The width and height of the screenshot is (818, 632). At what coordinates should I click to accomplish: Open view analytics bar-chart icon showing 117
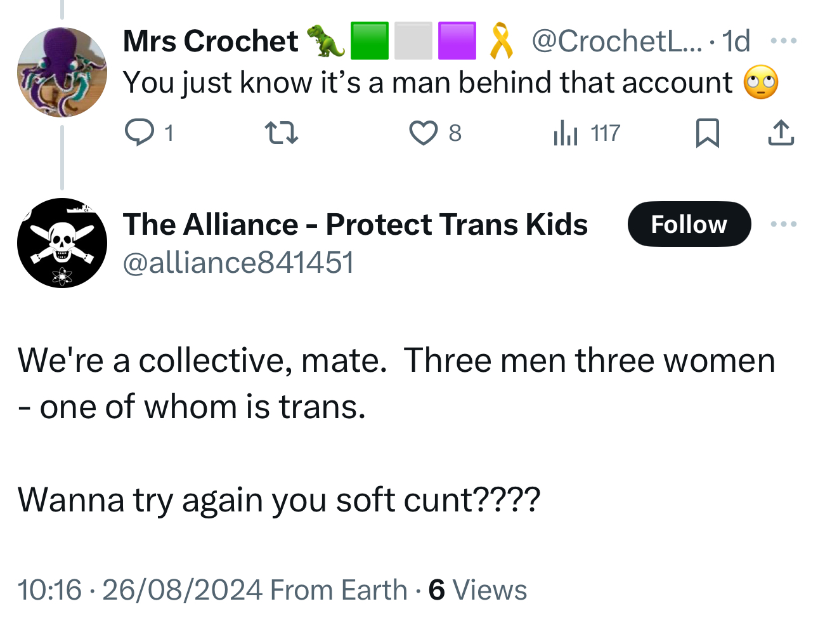coord(566,133)
